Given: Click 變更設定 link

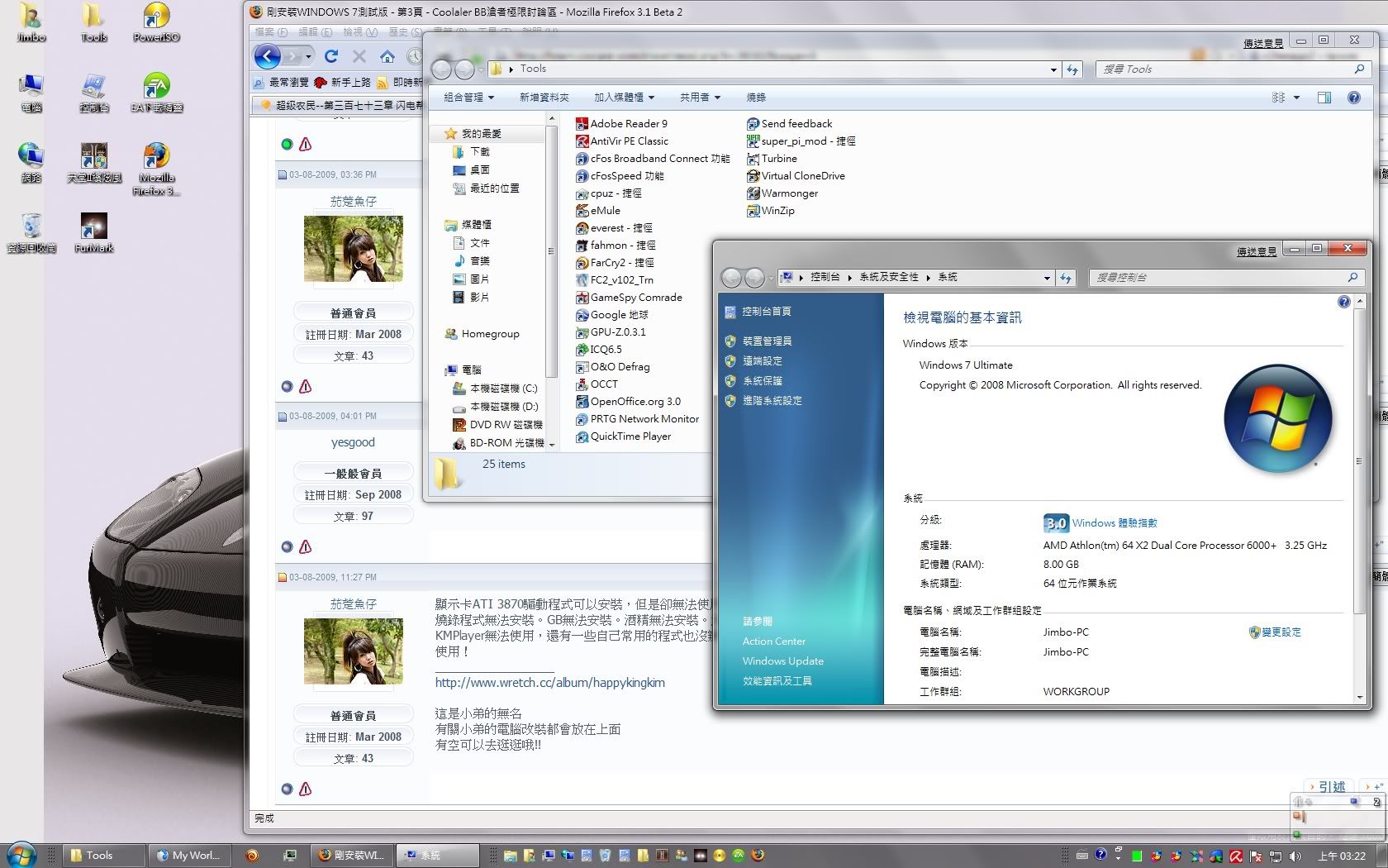Looking at the screenshot, I should point(1281,632).
